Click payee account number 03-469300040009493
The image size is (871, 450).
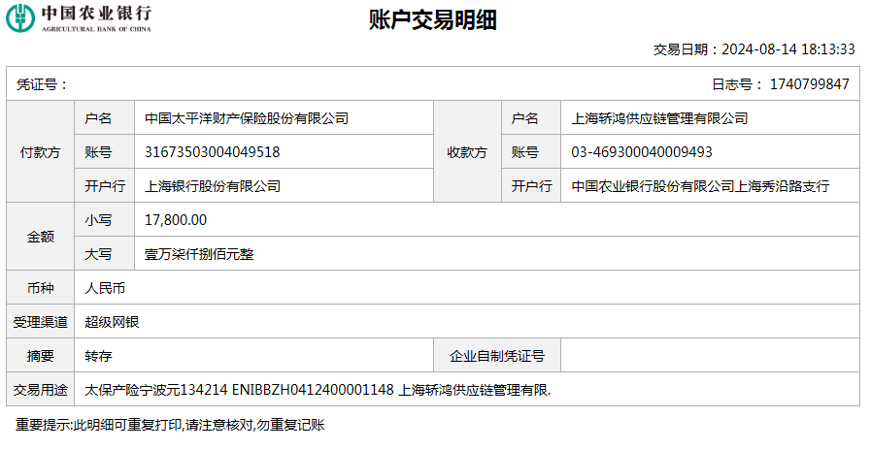(x=642, y=152)
